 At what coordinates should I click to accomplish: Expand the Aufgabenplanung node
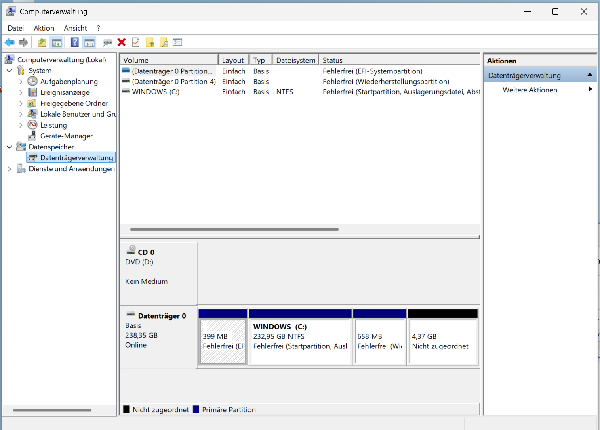point(21,82)
